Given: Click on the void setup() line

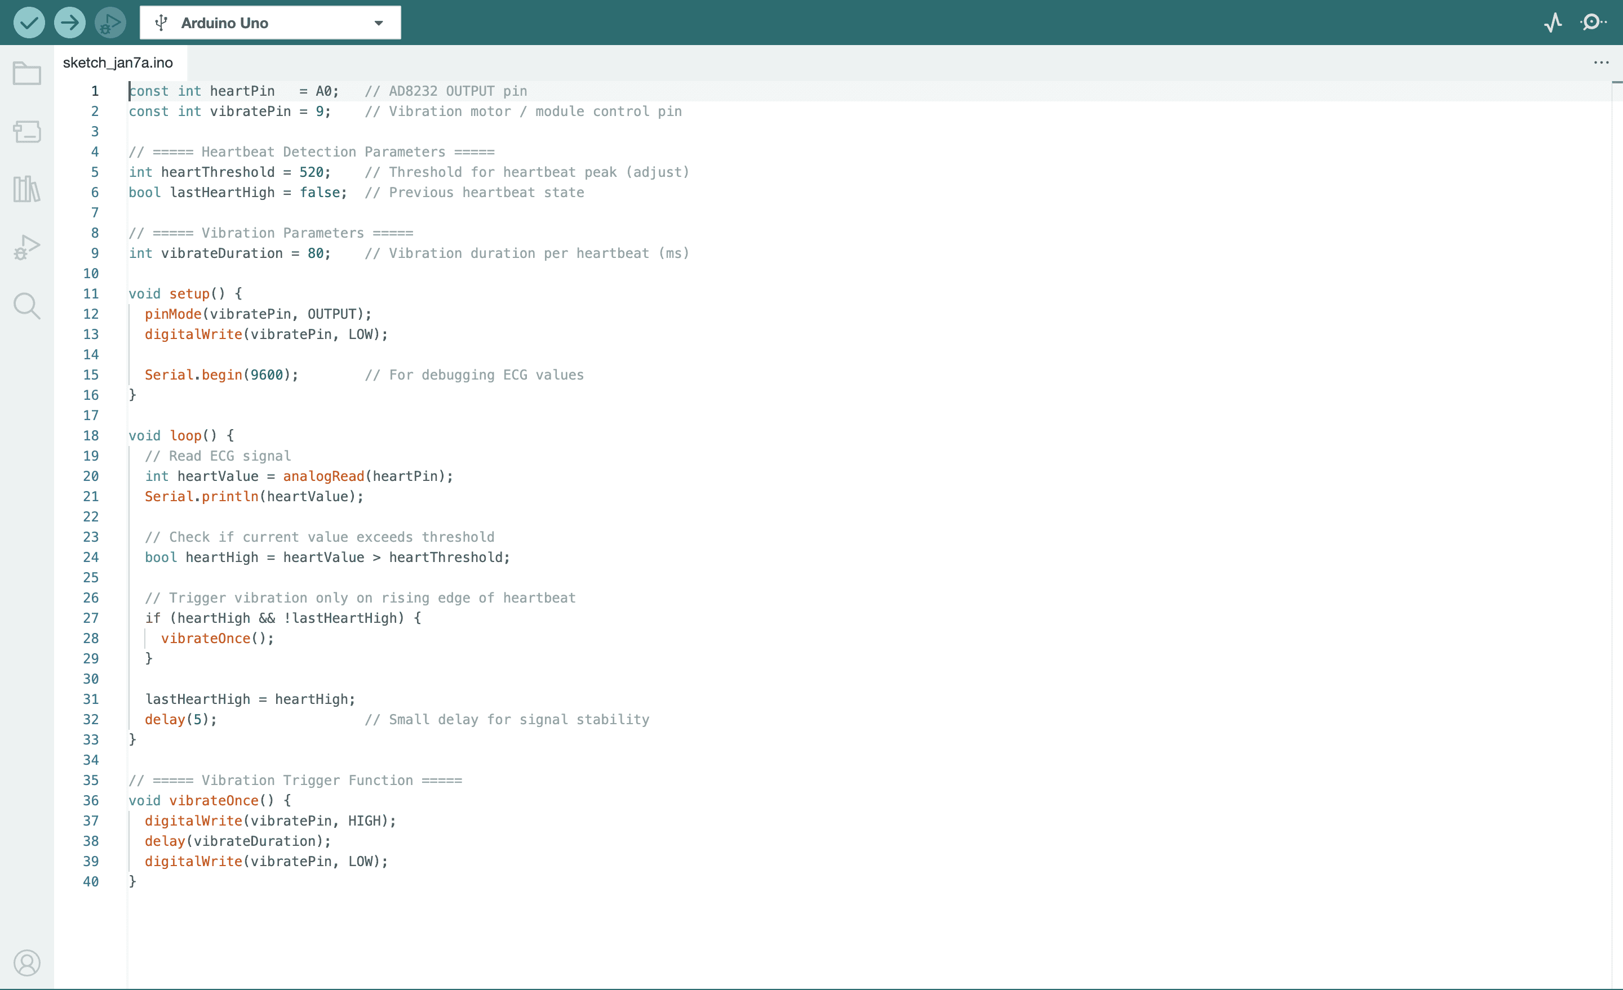Looking at the screenshot, I should (185, 293).
